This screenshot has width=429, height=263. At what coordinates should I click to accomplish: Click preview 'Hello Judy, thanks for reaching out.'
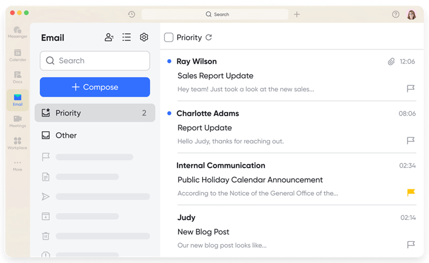point(230,141)
